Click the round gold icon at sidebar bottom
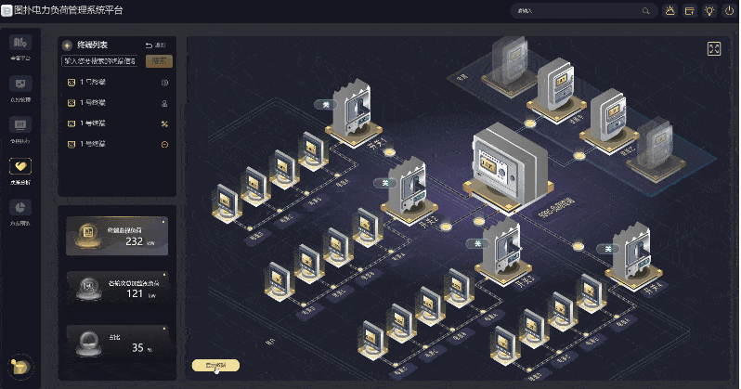This screenshot has width=741, height=389. (20, 367)
